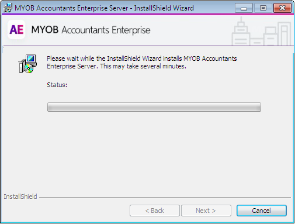Click the "Please wait while" message line
The height and width of the screenshot is (224, 295).
142,58
